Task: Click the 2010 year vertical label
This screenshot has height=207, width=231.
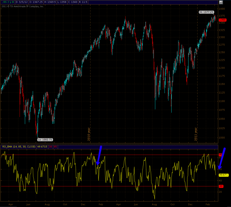Action: click(x=89, y=134)
